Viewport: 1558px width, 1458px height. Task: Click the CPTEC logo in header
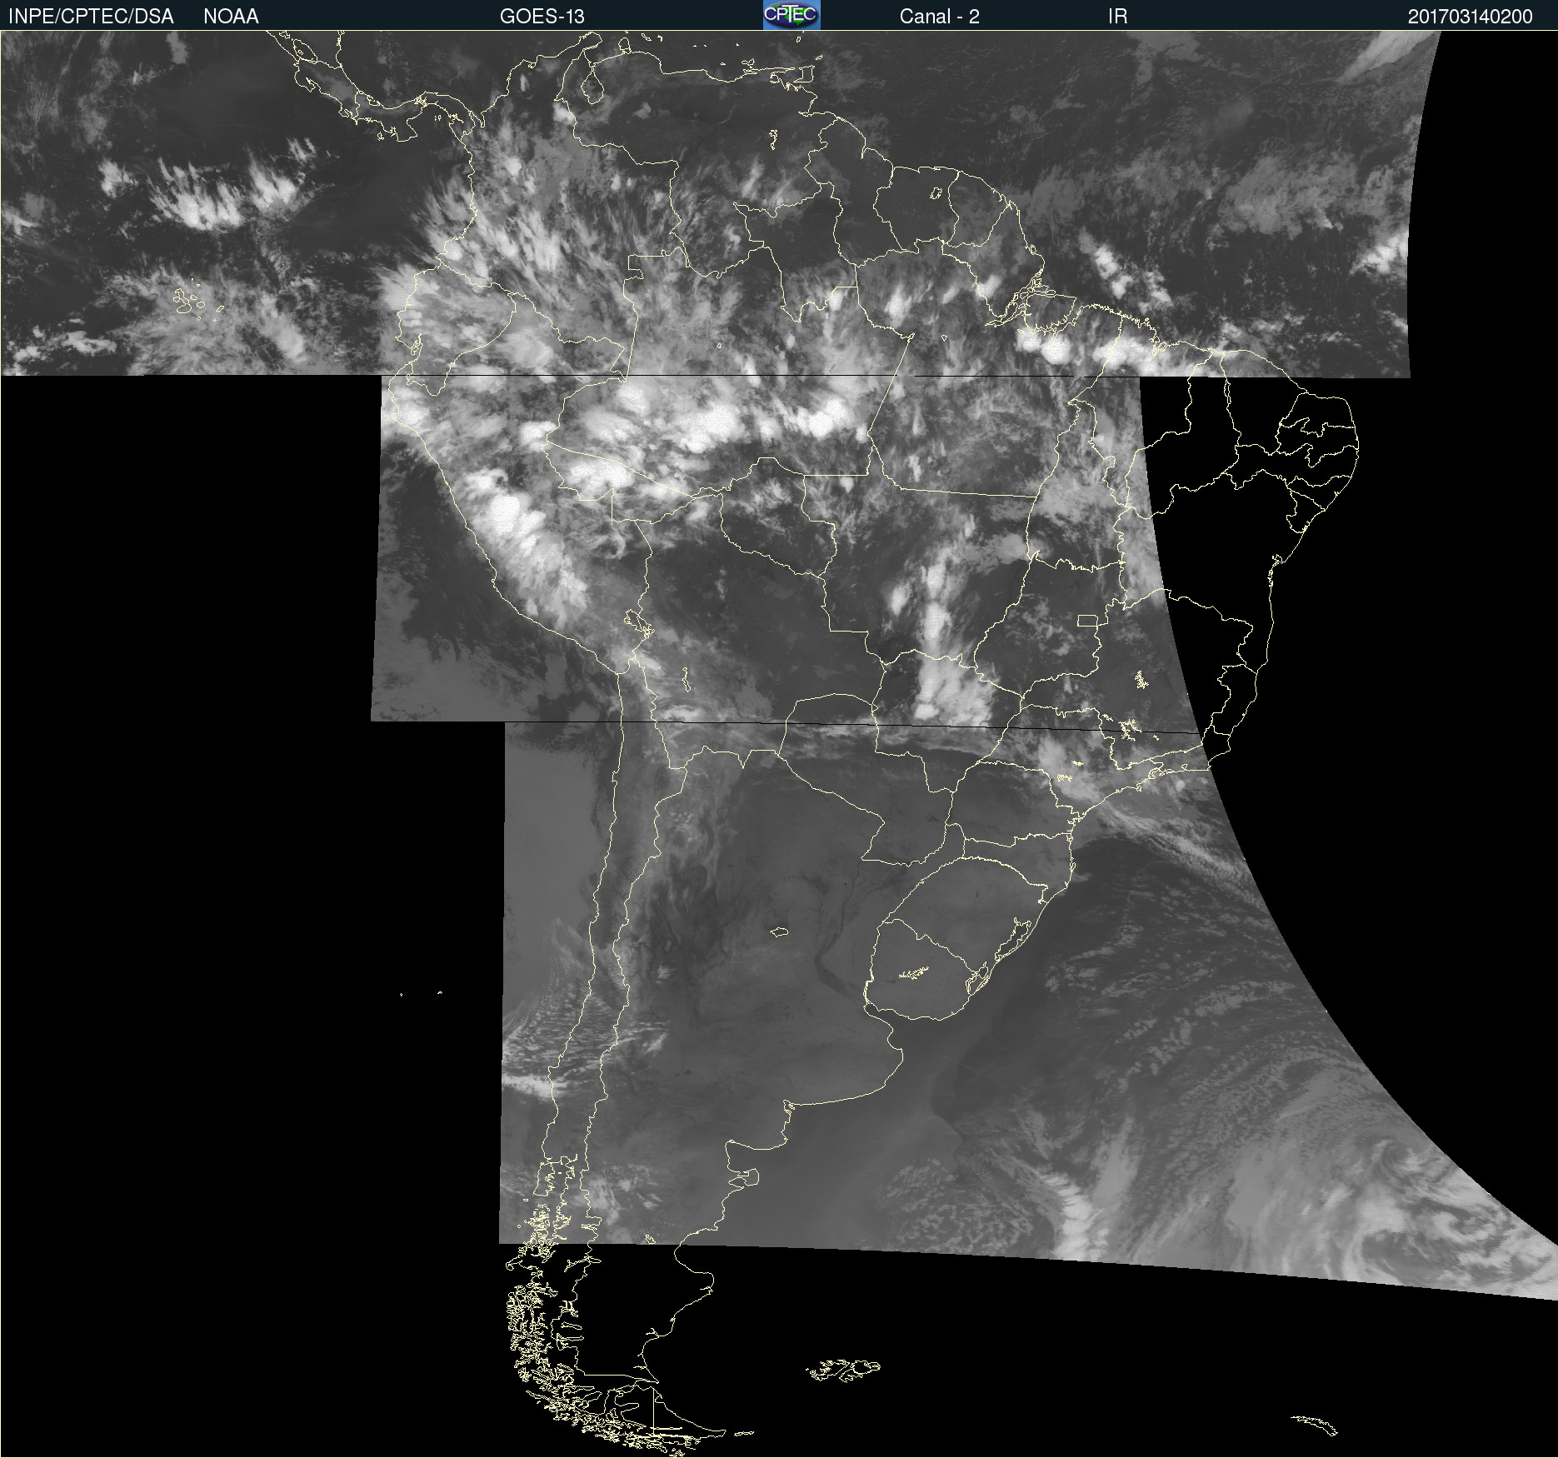pyautogui.click(x=791, y=15)
